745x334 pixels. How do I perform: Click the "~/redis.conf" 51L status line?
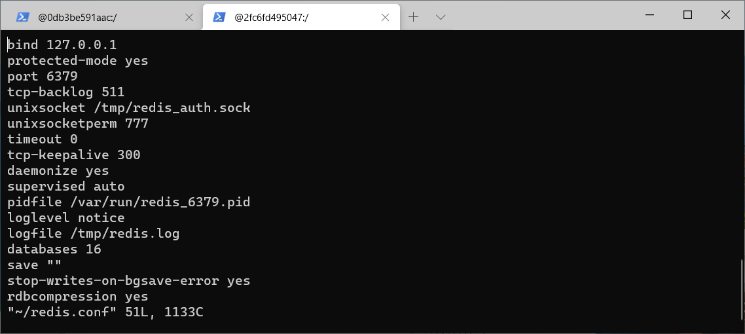[105, 312]
